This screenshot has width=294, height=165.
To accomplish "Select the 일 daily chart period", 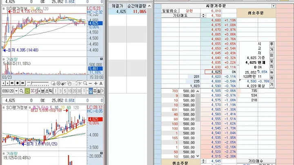I will point(91,91).
